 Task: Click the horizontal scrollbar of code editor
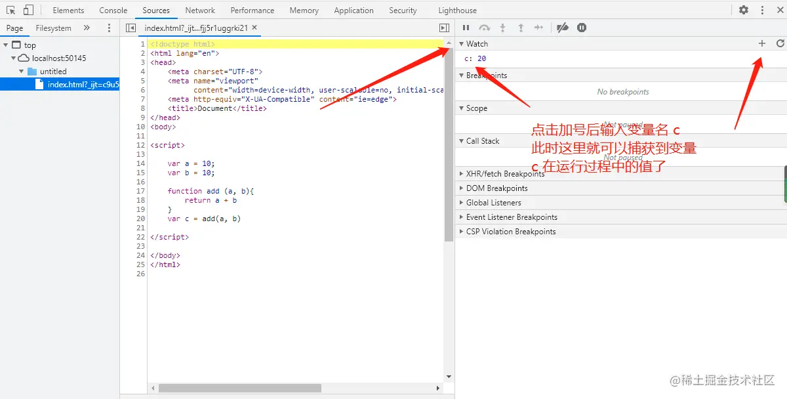[240, 388]
